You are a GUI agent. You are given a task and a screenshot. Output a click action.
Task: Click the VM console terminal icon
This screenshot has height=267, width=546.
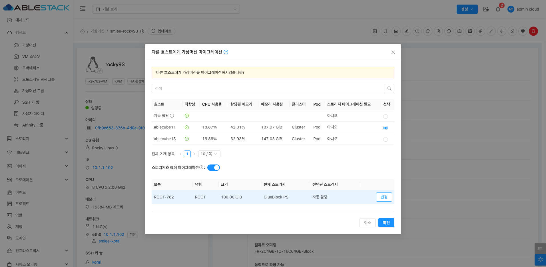click(x=375, y=31)
